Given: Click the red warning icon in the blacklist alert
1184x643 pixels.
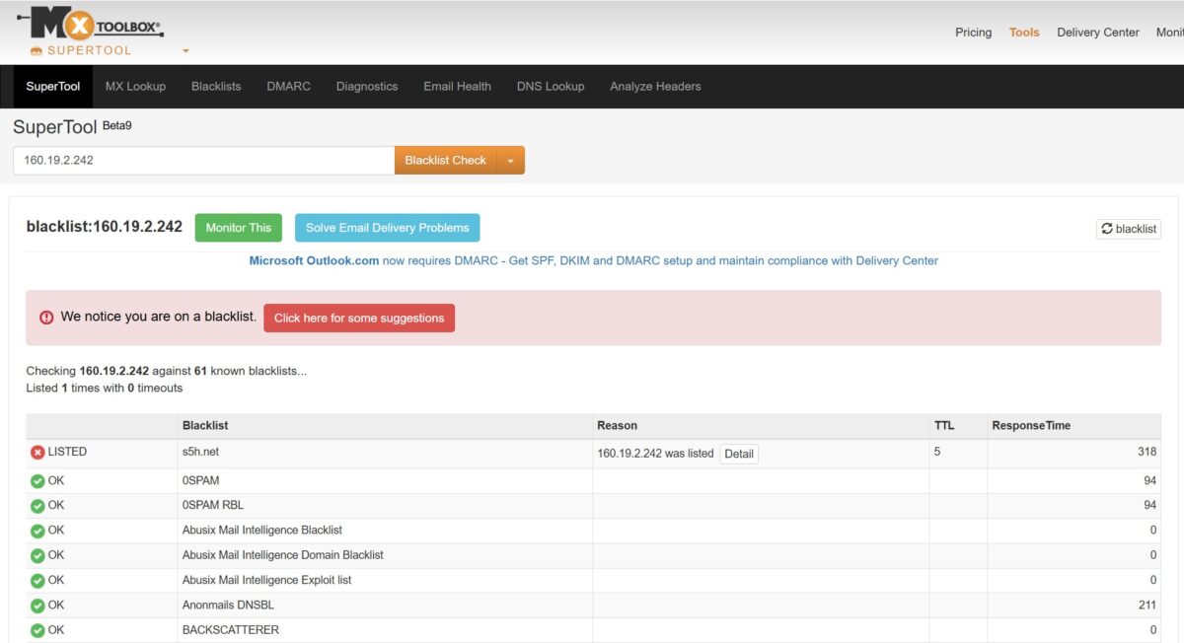Looking at the screenshot, I should (x=46, y=318).
